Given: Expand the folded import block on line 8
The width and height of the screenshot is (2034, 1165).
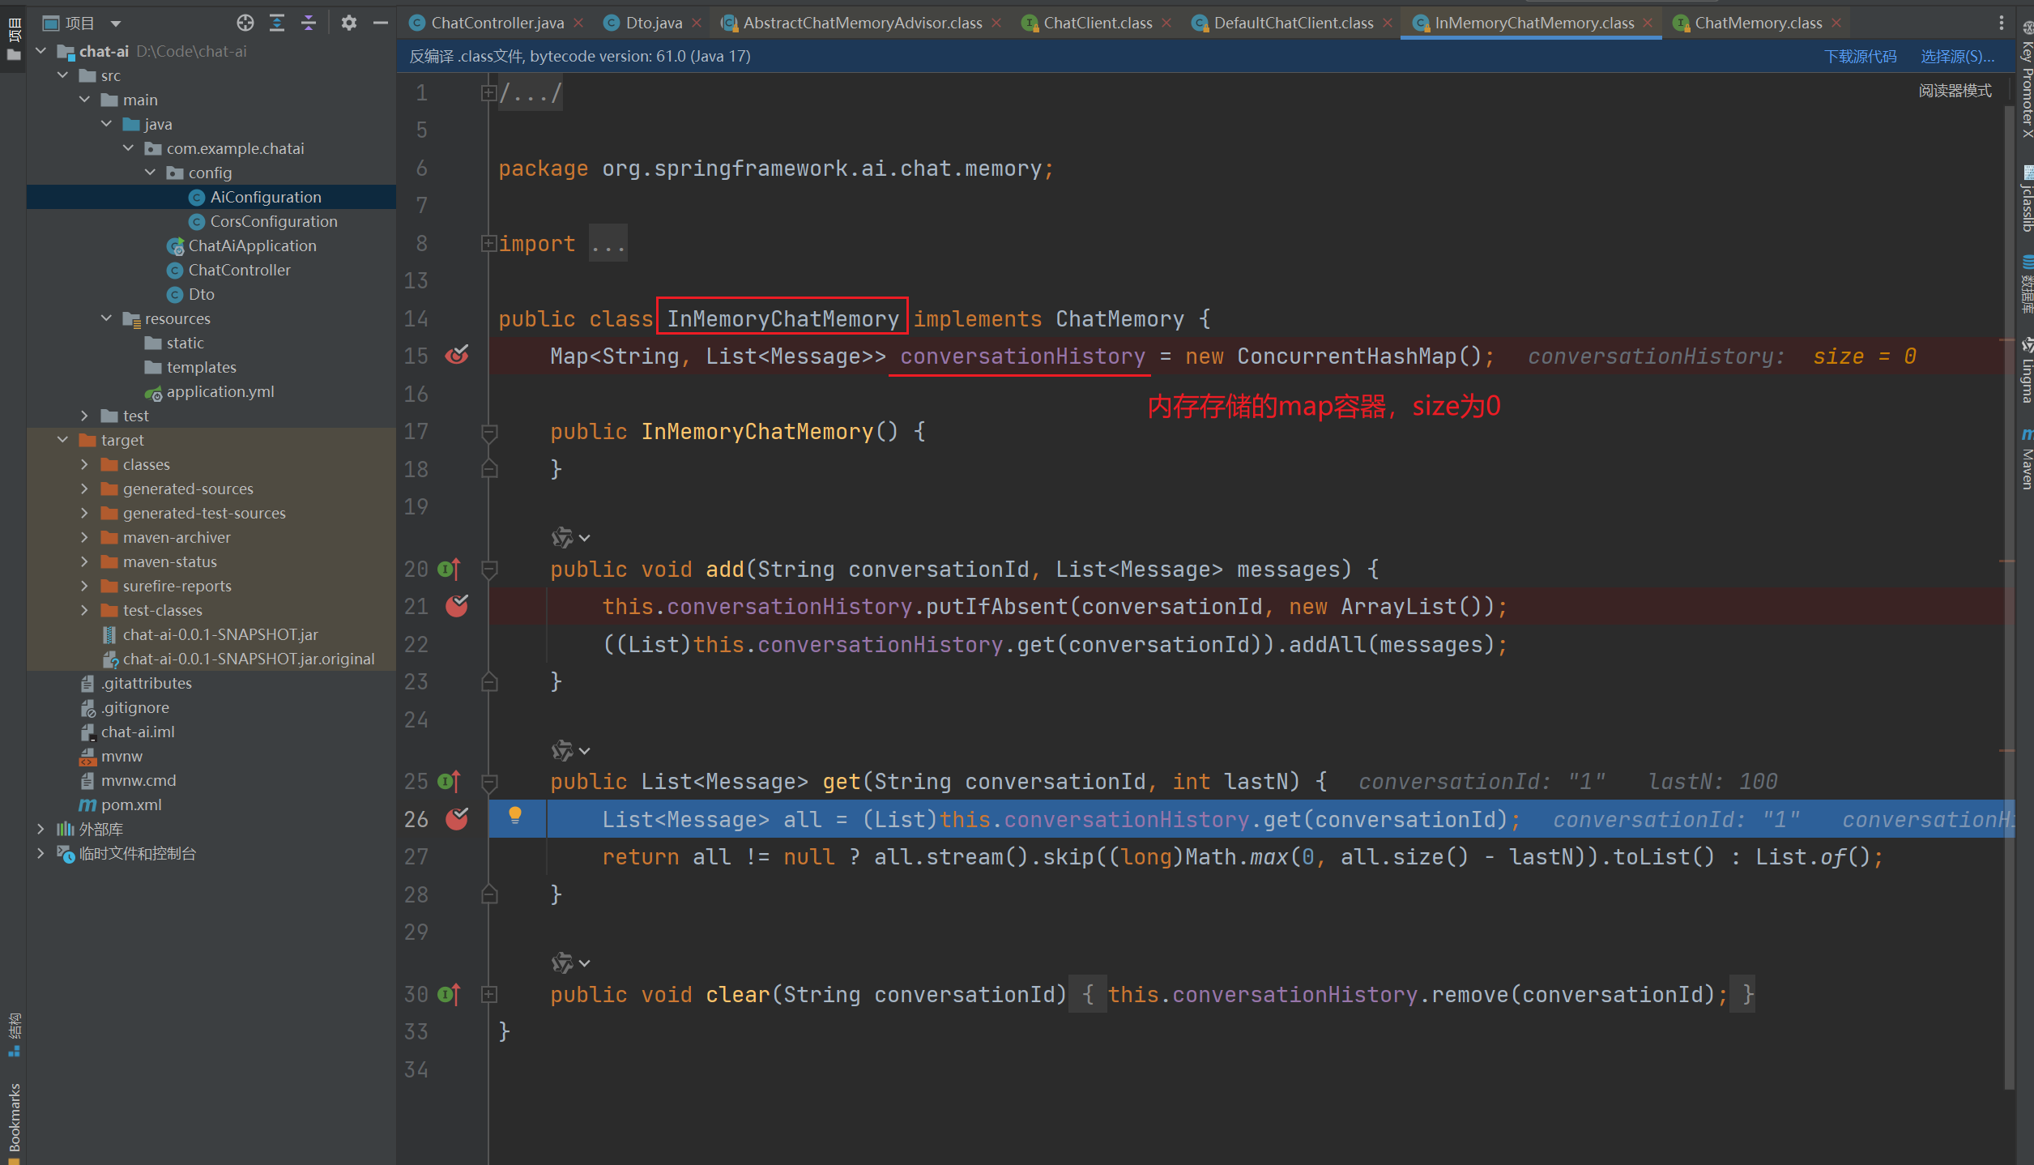Looking at the screenshot, I should 488,243.
